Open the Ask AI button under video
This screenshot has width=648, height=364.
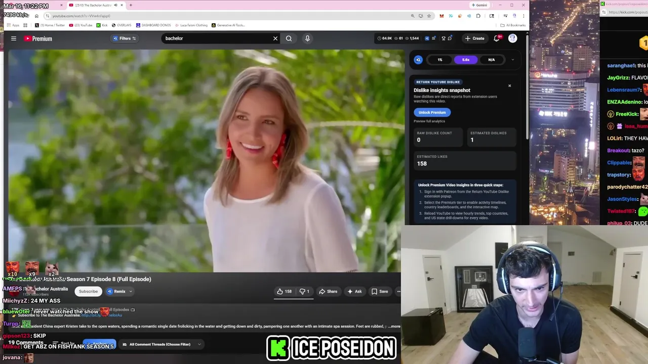(354, 291)
